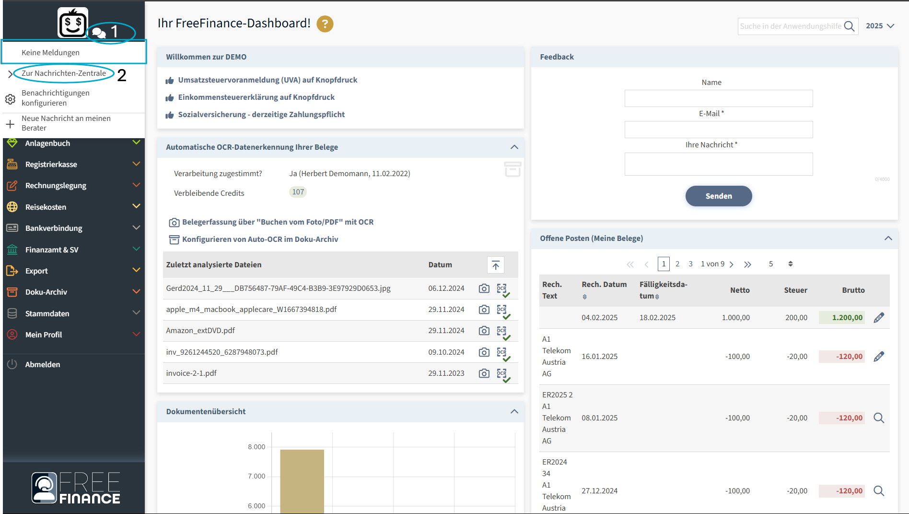Open Umsatzsteuervoranmeldung (UVA) auf Knopfdruck link
This screenshot has height=514, width=909.
tap(267, 80)
